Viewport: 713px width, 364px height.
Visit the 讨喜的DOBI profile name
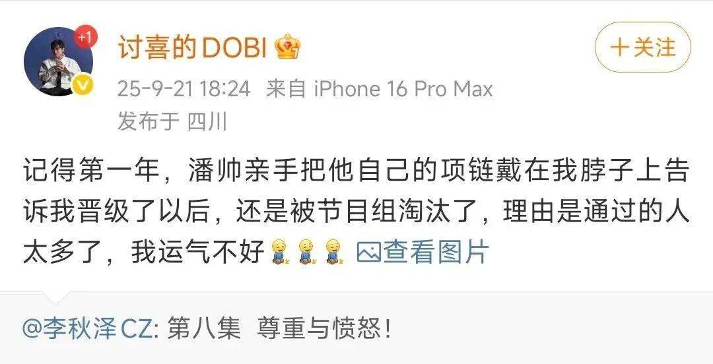(192, 47)
